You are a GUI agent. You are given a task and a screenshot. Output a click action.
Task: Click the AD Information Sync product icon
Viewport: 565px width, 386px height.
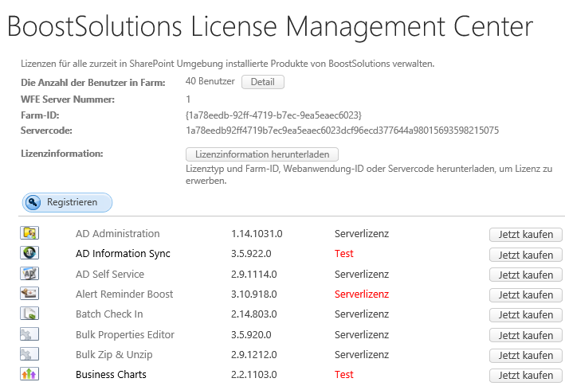coord(29,253)
